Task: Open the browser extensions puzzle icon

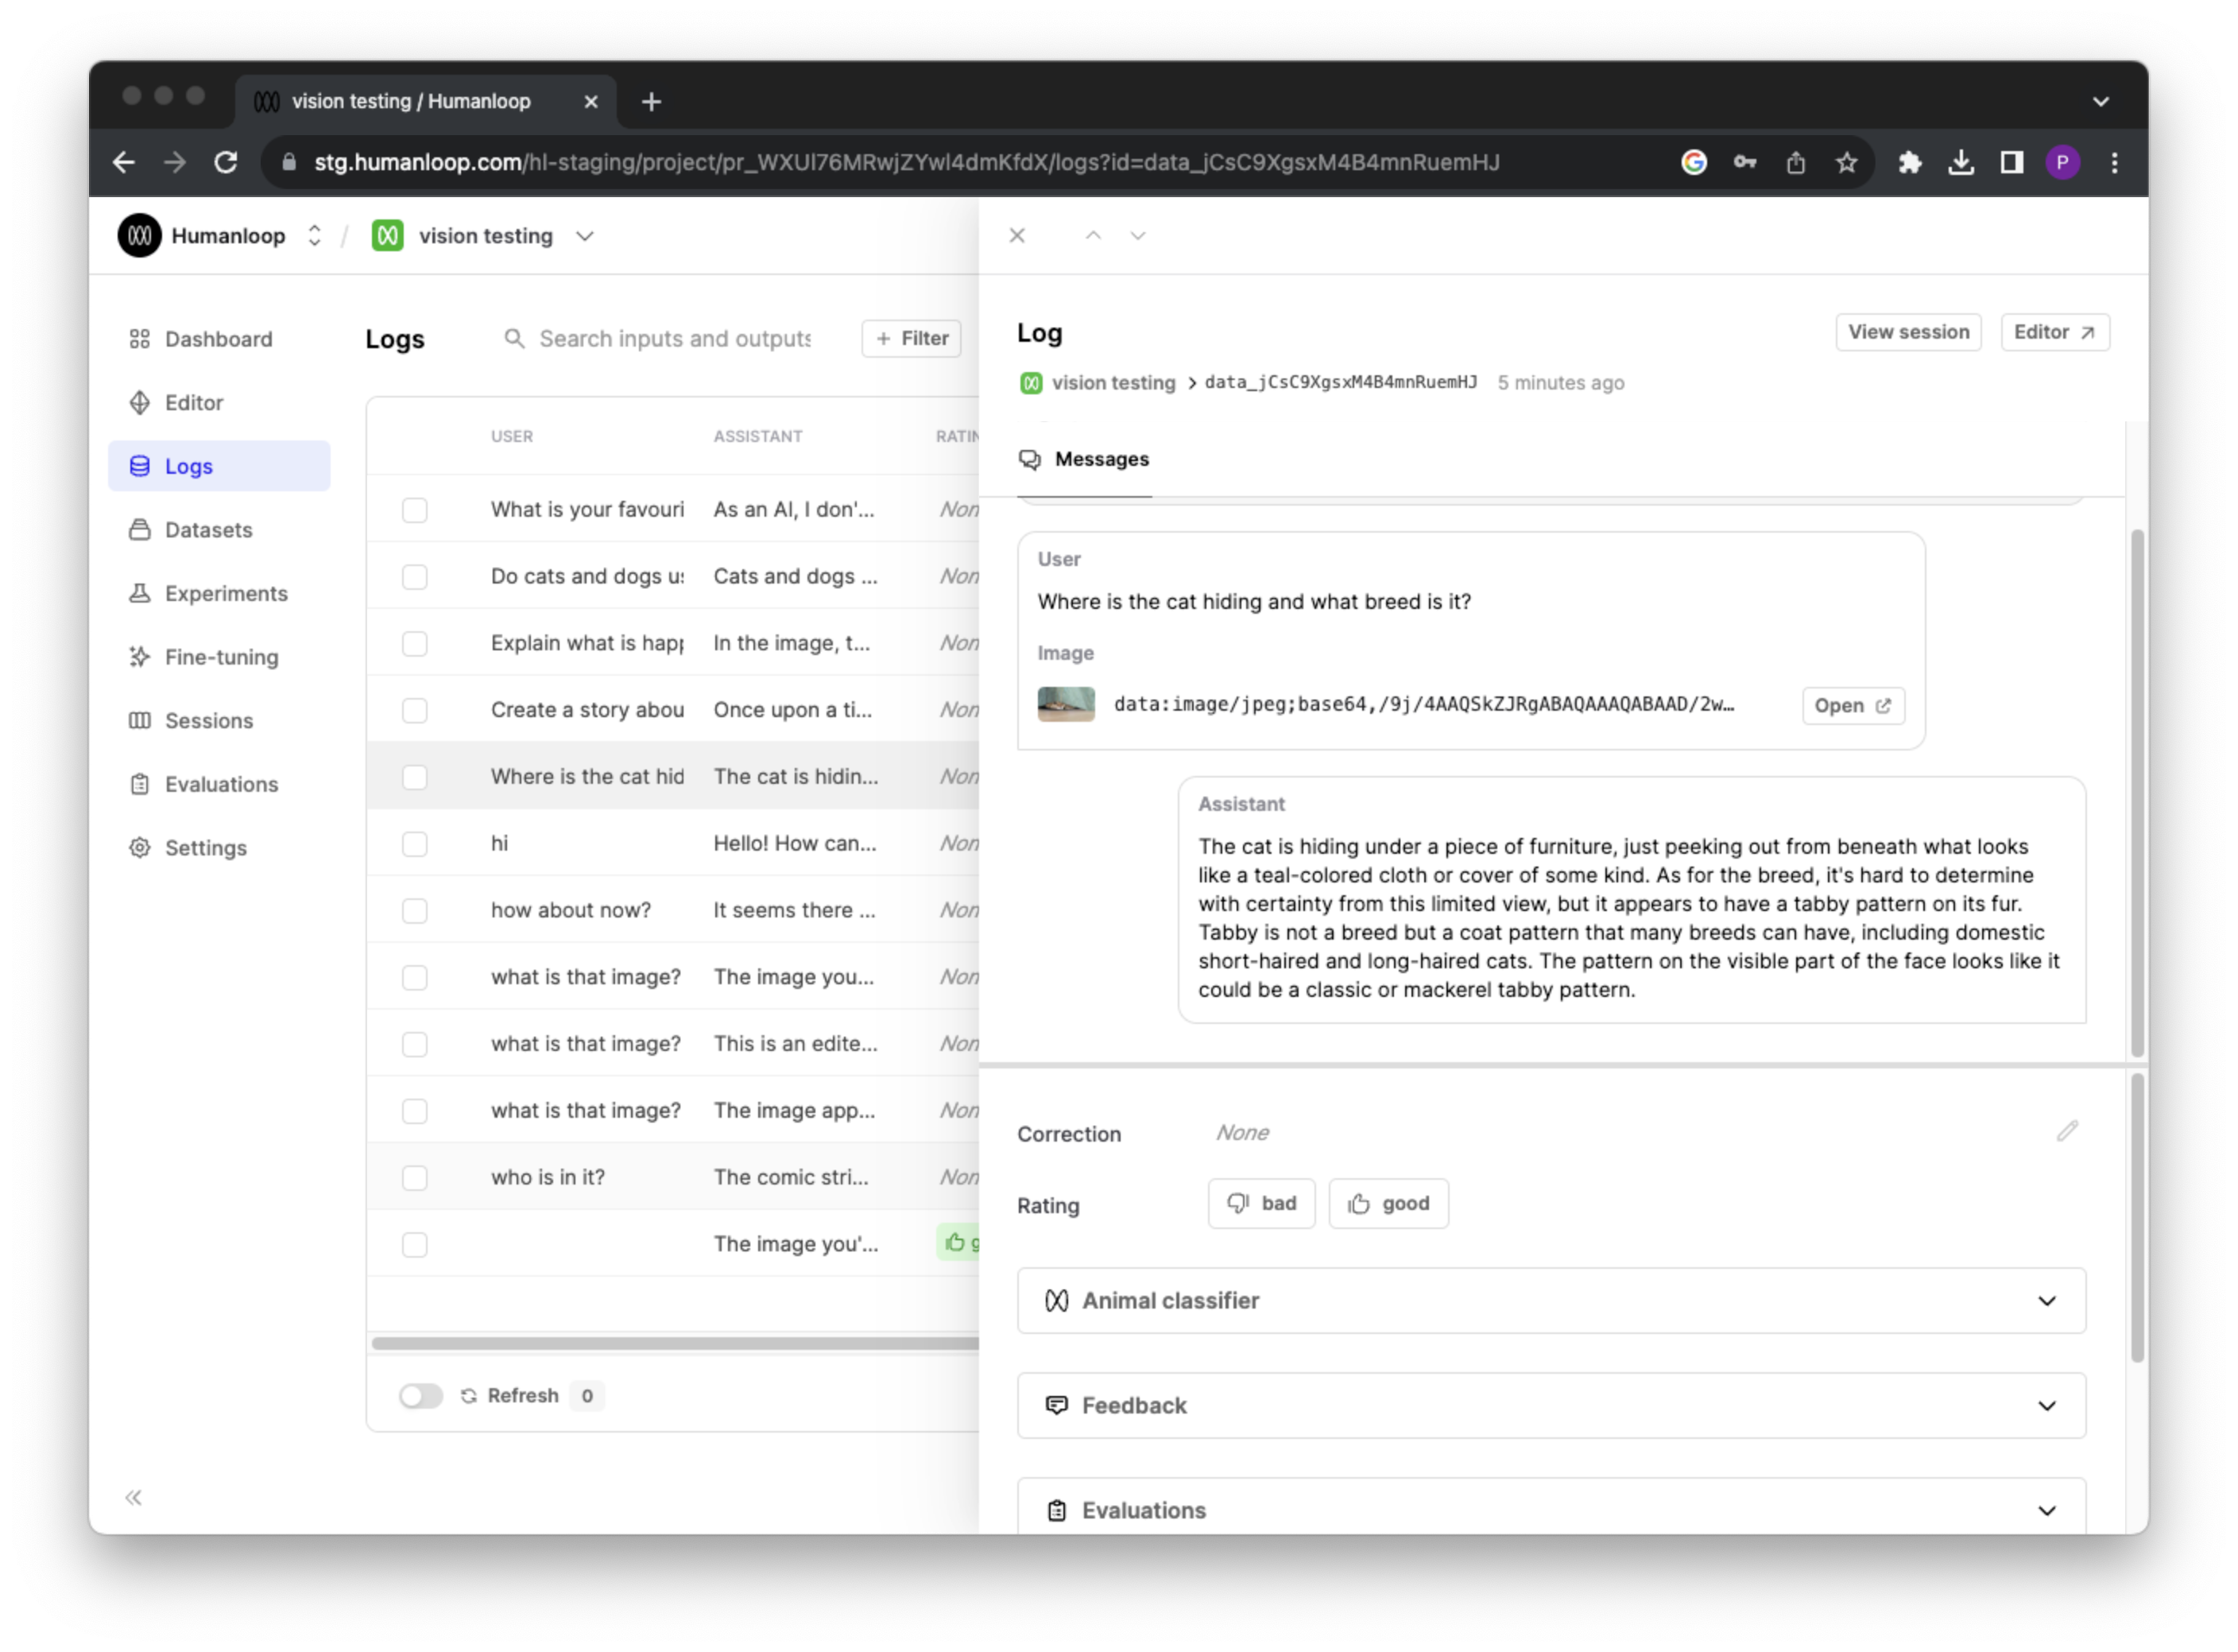Action: 1910,163
